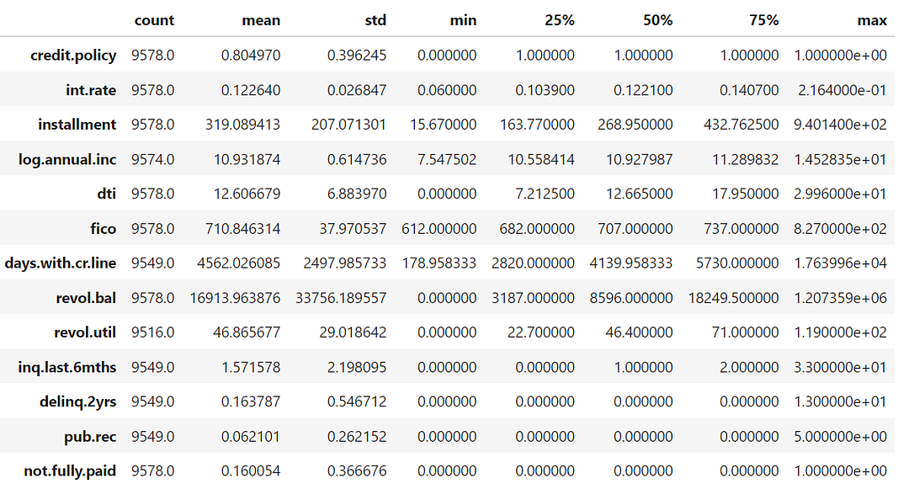Click the 'int.rate' row label
The width and height of the screenshot is (909, 489).
90,90
